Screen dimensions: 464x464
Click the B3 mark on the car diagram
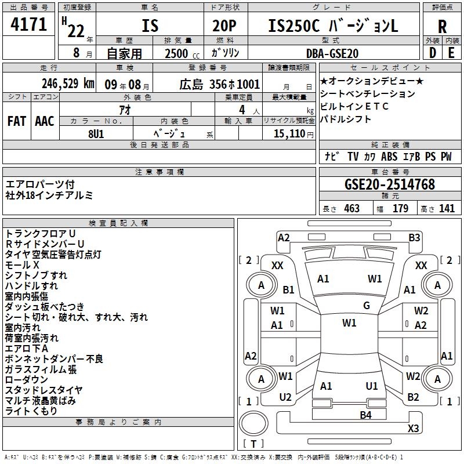414,237
